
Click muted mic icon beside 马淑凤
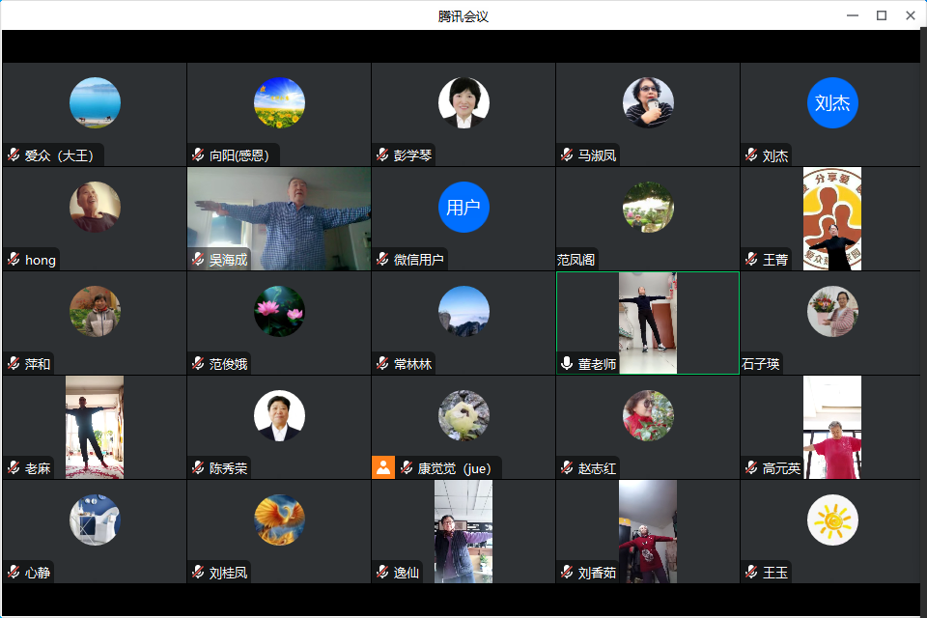tap(567, 155)
